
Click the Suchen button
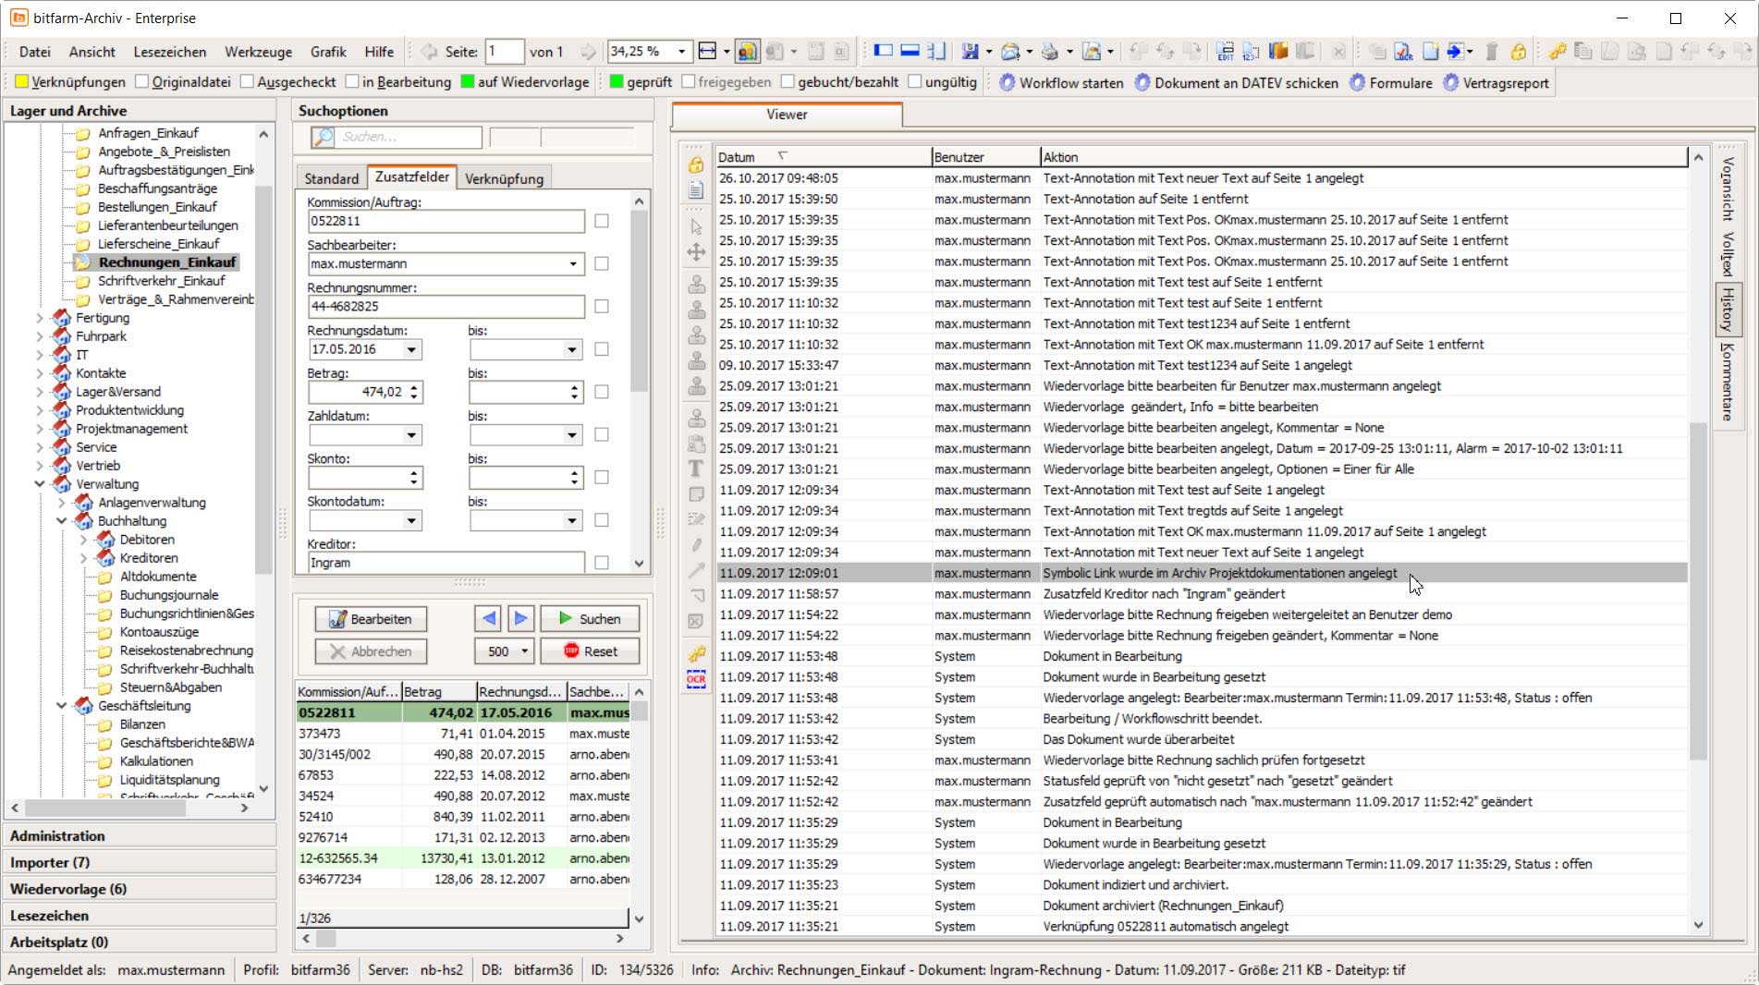point(589,618)
